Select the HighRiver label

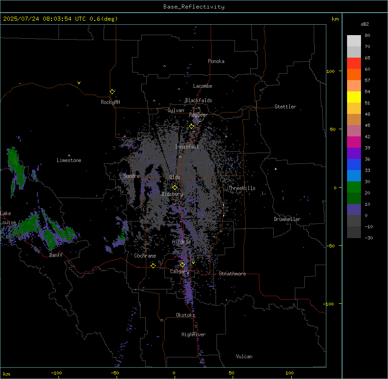(194, 334)
